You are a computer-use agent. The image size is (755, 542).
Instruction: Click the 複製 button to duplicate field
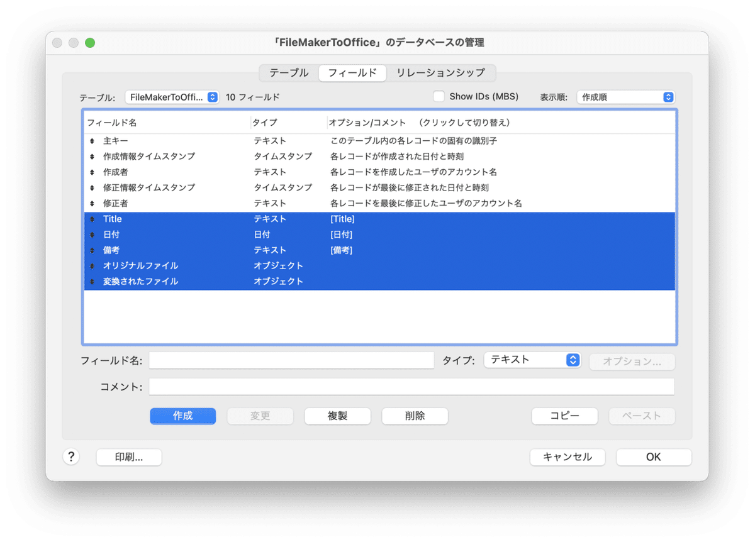[337, 416]
